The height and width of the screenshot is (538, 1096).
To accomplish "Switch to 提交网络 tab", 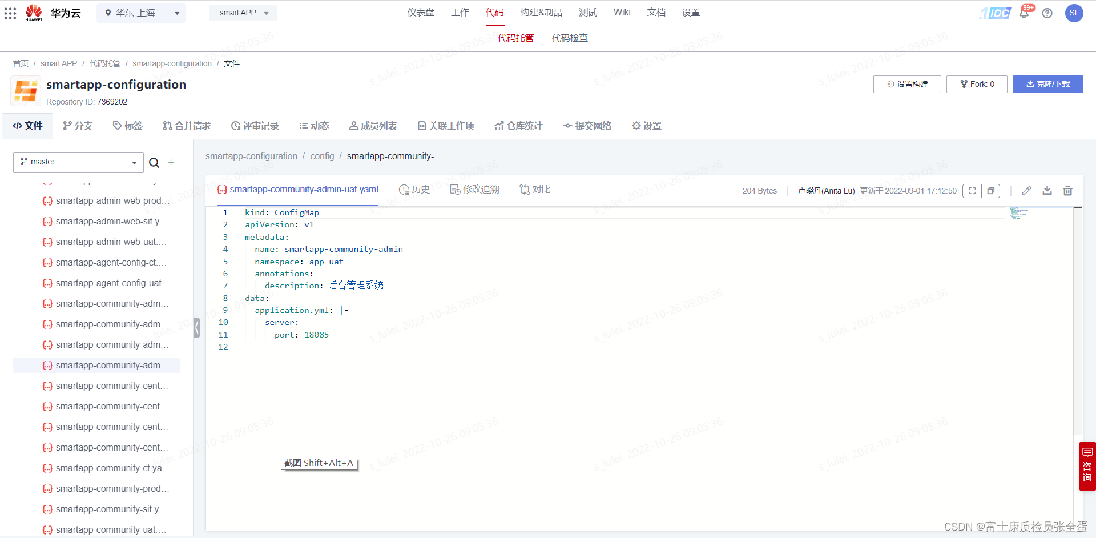I will tap(587, 126).
